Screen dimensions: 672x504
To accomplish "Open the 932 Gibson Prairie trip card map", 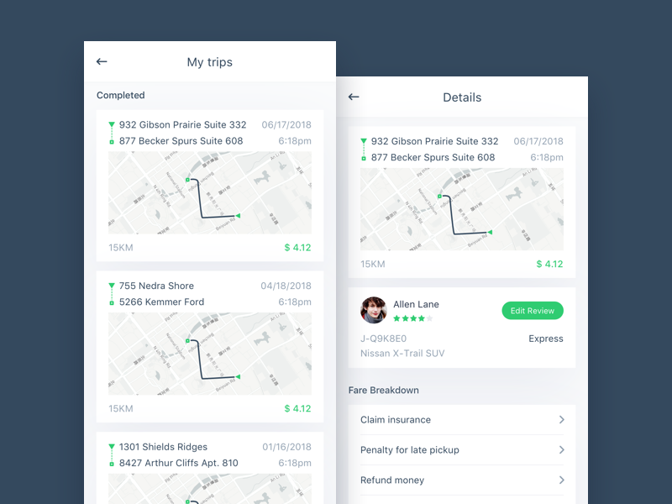I will click(x=210, y=192).
